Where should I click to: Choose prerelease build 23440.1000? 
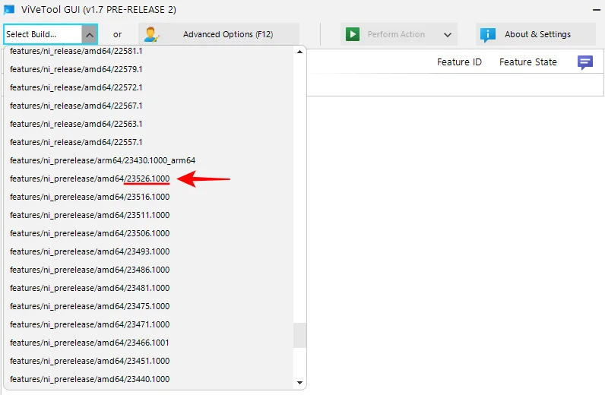(148, 379)
